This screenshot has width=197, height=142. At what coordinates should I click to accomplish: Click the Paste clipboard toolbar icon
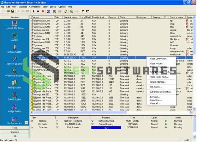(27, 11)
